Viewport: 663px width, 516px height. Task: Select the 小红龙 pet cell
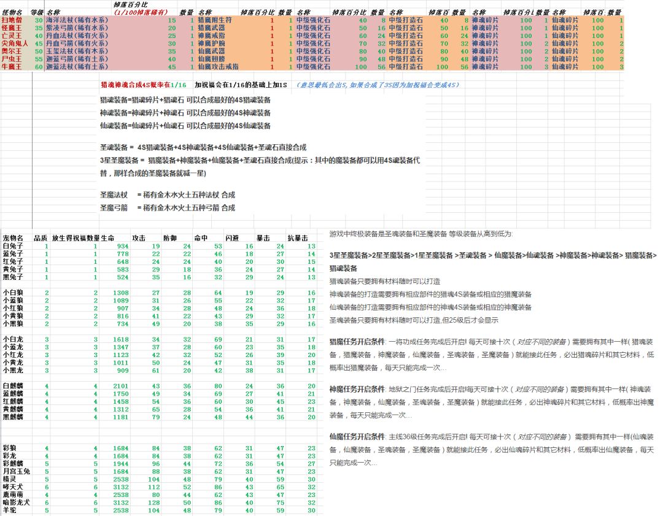13,355
